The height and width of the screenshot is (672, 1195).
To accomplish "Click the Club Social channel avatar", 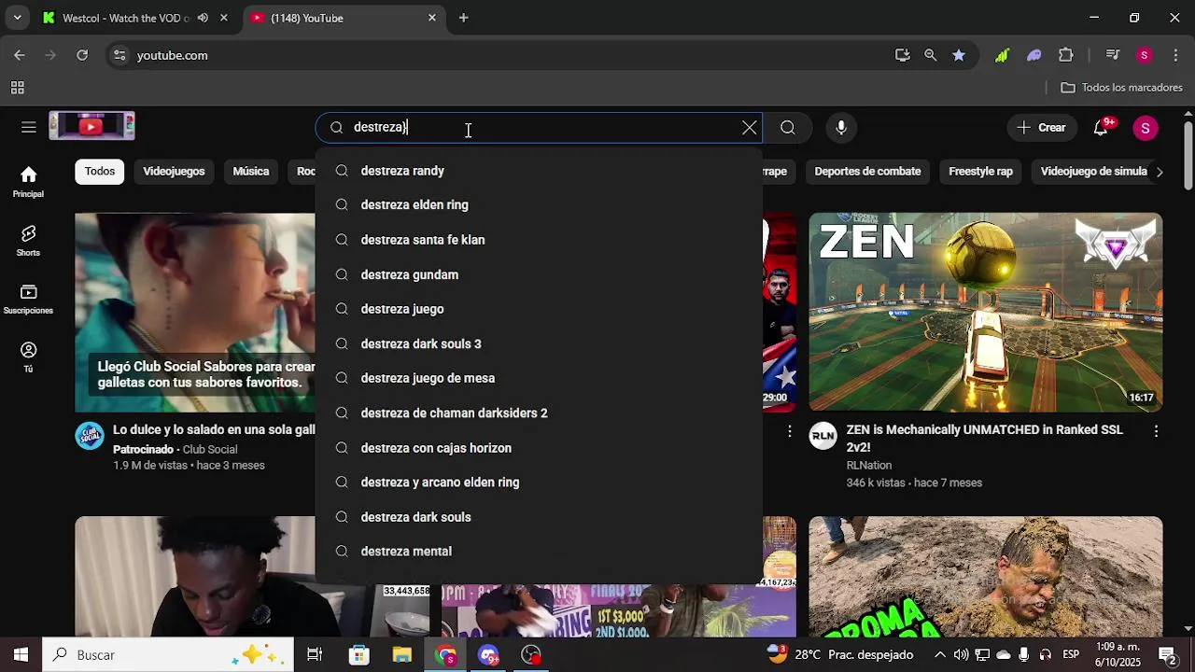I will point(90,436).
